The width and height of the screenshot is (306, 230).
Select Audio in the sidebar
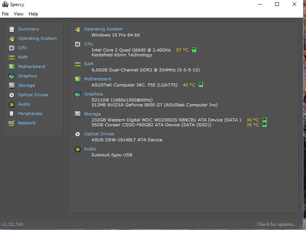tap(24, 104)
